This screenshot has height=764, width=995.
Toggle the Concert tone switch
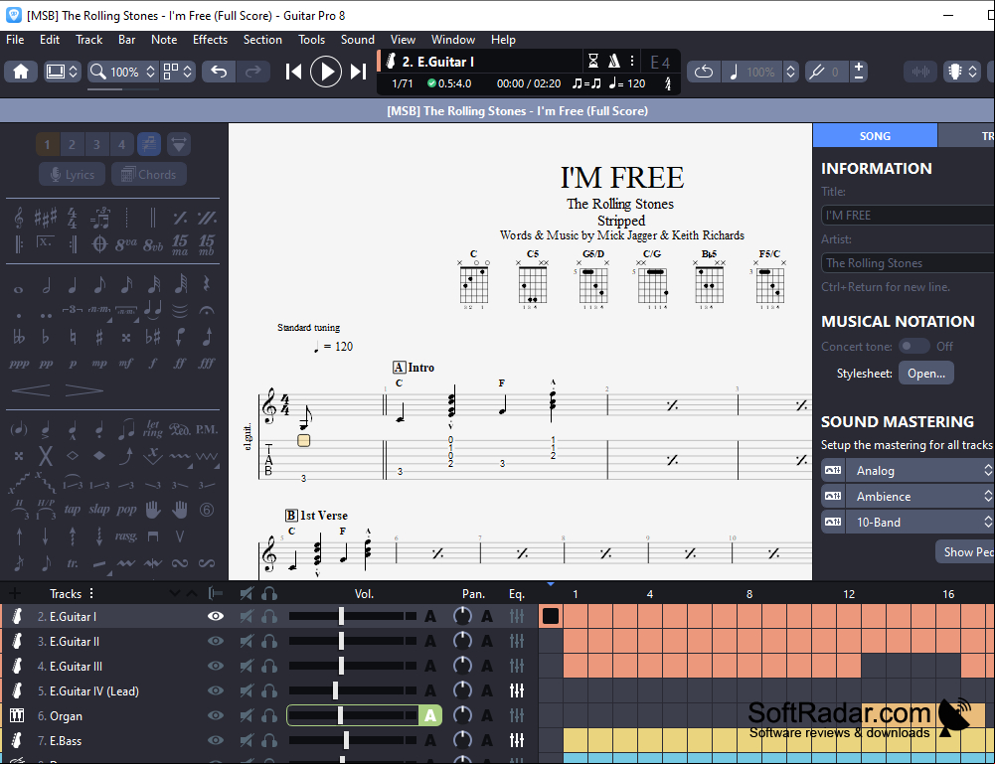(x=913, y=346)
